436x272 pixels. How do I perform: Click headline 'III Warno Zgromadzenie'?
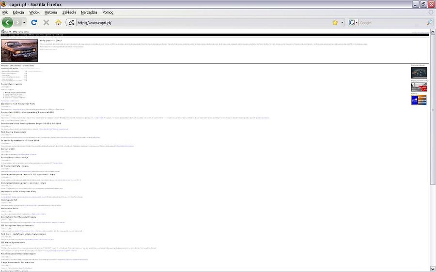(13, 242)
